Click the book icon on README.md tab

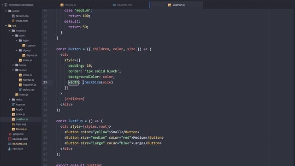(x=114, y=5)
